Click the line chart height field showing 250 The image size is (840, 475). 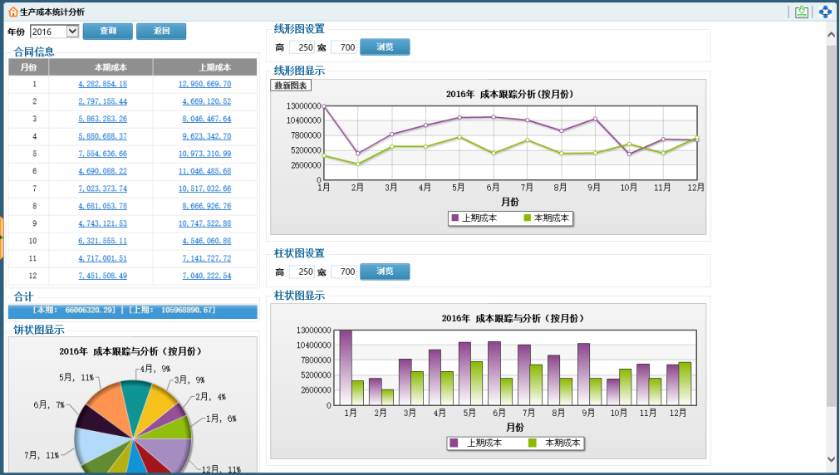pos(302,47)
